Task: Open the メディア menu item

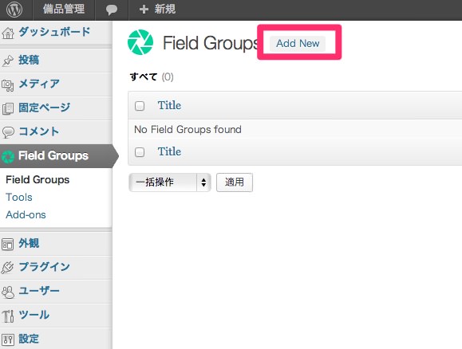Action: pos(39,84)
